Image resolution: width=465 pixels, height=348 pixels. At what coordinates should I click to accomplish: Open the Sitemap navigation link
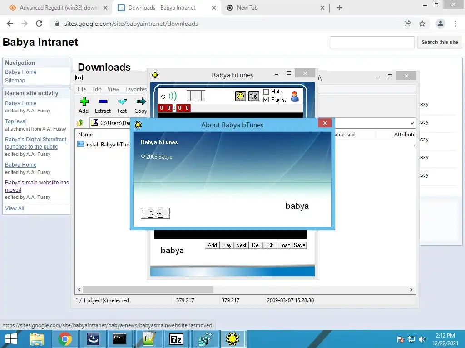tap(15, 81)
